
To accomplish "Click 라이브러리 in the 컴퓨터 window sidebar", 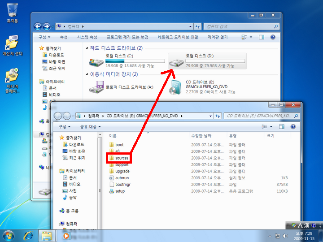I will [x=52, y=82].
